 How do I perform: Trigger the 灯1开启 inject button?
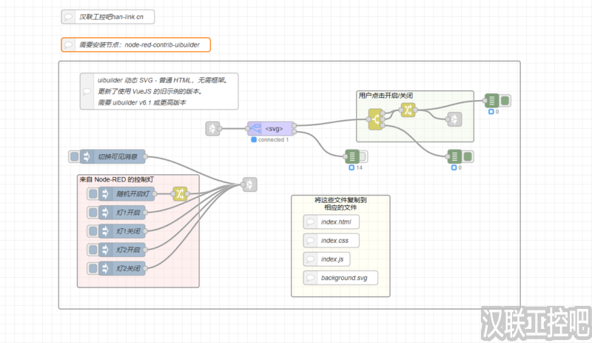(x=92, y=213)
